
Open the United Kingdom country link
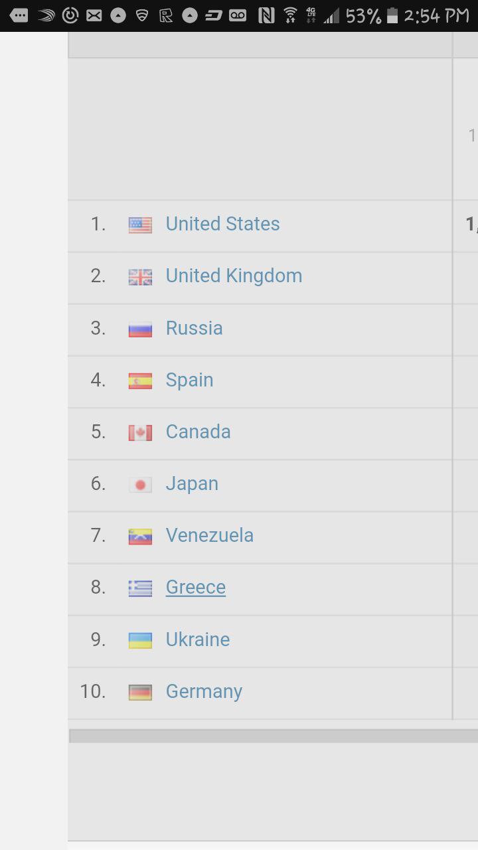[234, 276]
